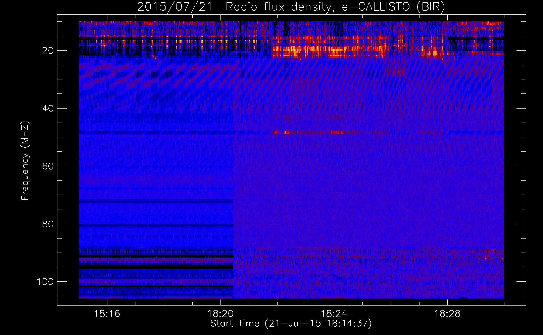Click the 18:20 time tick label
This screenshot has width=543, height=335.
coord(220,314)
